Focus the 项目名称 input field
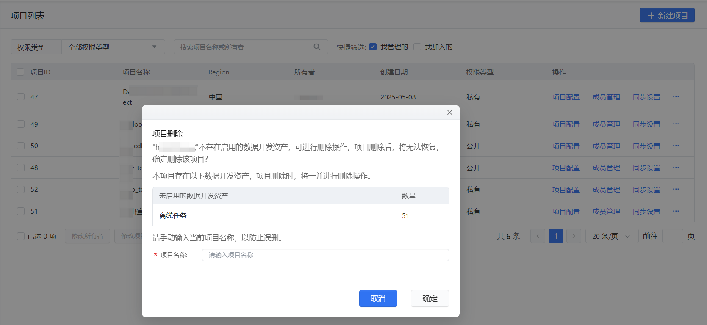Viewport: 707px width, 325px height. [325, 255]
